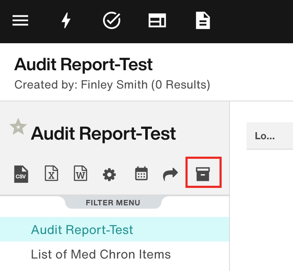Screen dimensions: 293x271
Task: Open the circled checkmark tasks icon
Action: point(112,20)
